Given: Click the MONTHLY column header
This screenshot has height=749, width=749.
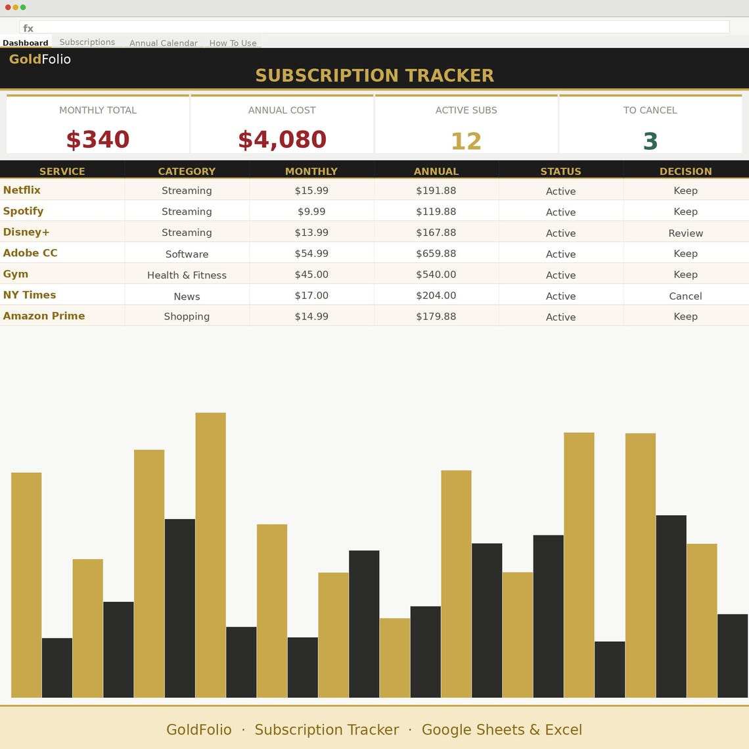Looking at the screenshot, I should click(311, 171).
